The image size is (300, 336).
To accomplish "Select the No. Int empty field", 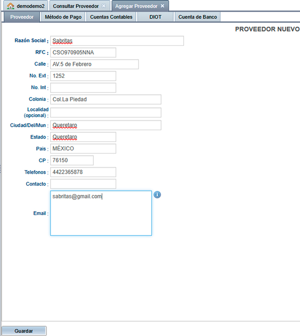I will click(83, 88).
